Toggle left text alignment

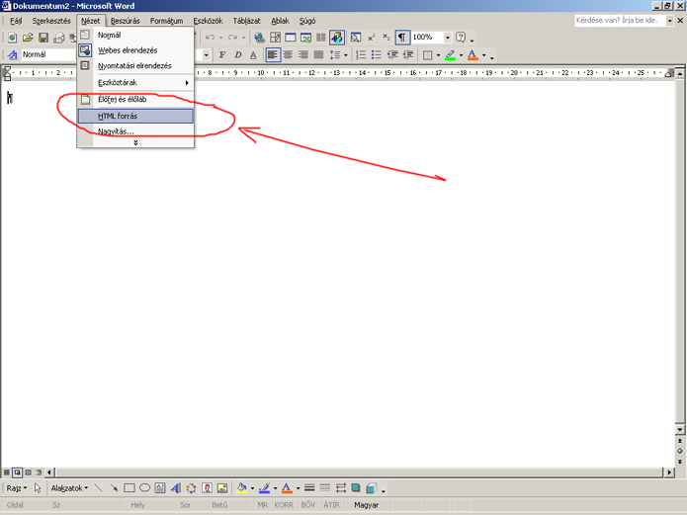(x=273, y=55)
